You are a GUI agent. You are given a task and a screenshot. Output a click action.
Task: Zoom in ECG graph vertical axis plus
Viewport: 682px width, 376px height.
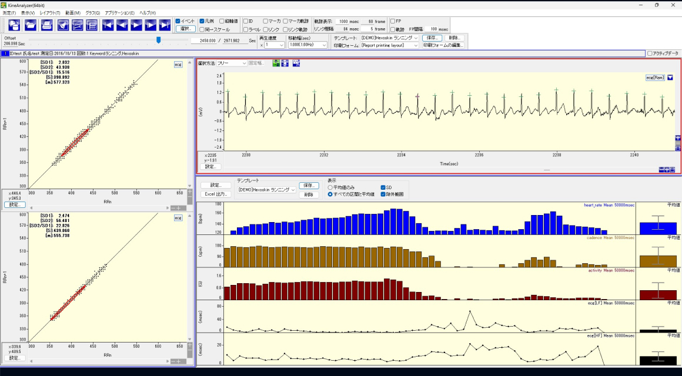tap(678, 138)
